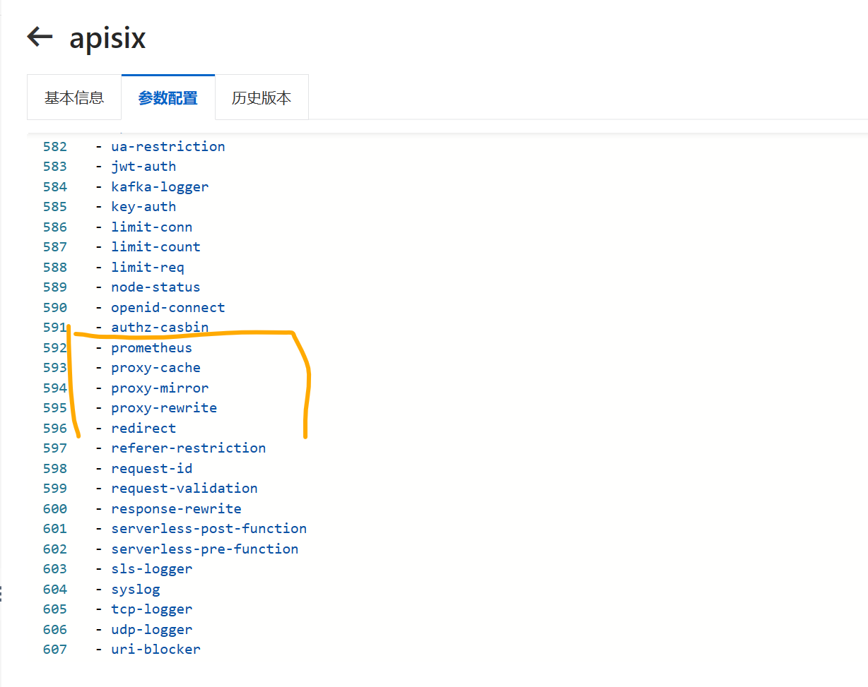The image size is (868, 687).
Task: Click the redirect plugin entry
Action: tap(143, 428)
